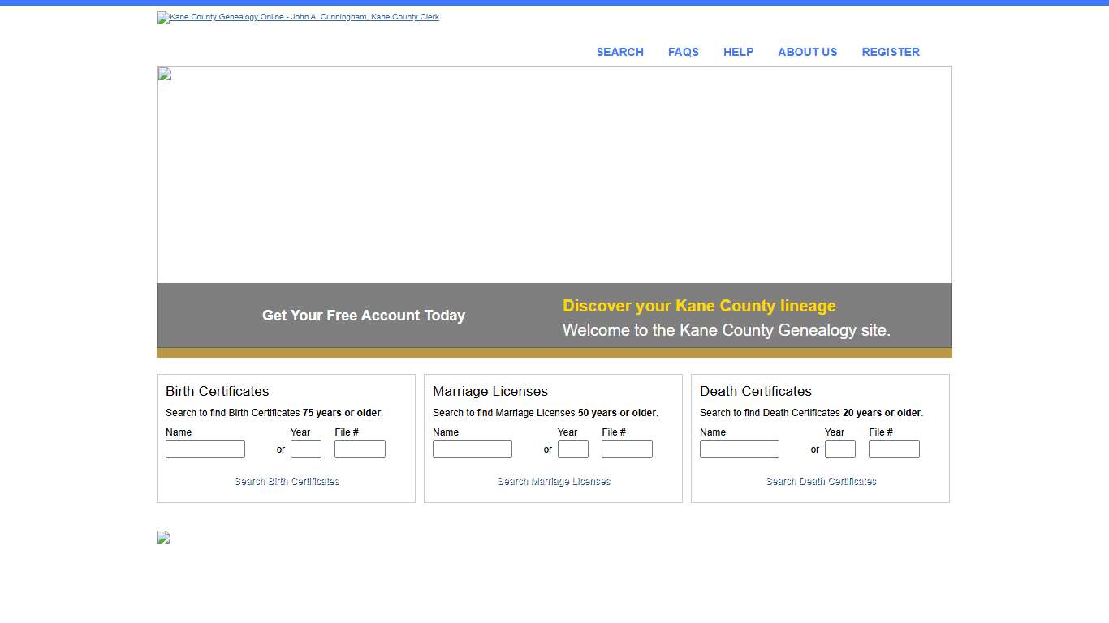Click the Year field under Death Certificates

[x=839, y=449]
